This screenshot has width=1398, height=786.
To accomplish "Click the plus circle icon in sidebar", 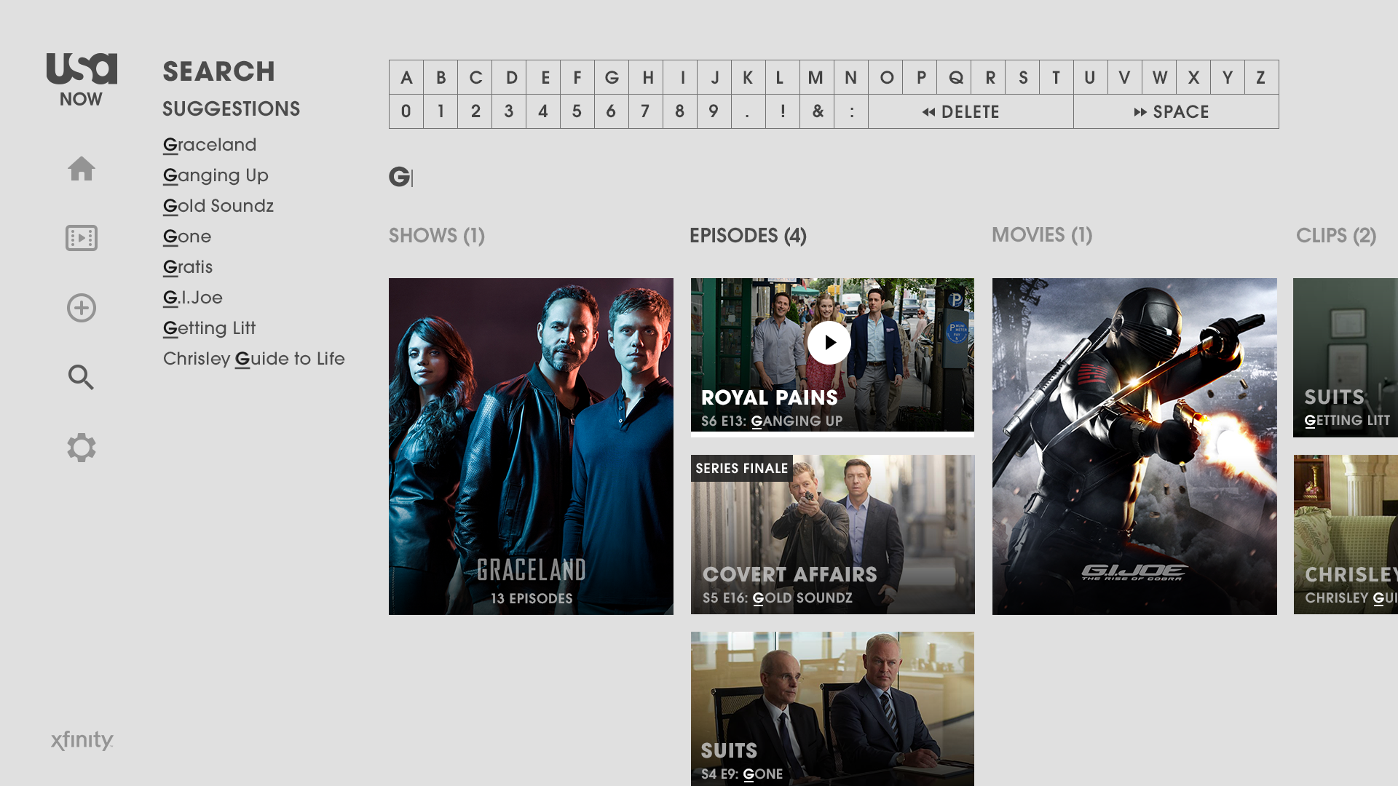I will click(x=82, y=308).
